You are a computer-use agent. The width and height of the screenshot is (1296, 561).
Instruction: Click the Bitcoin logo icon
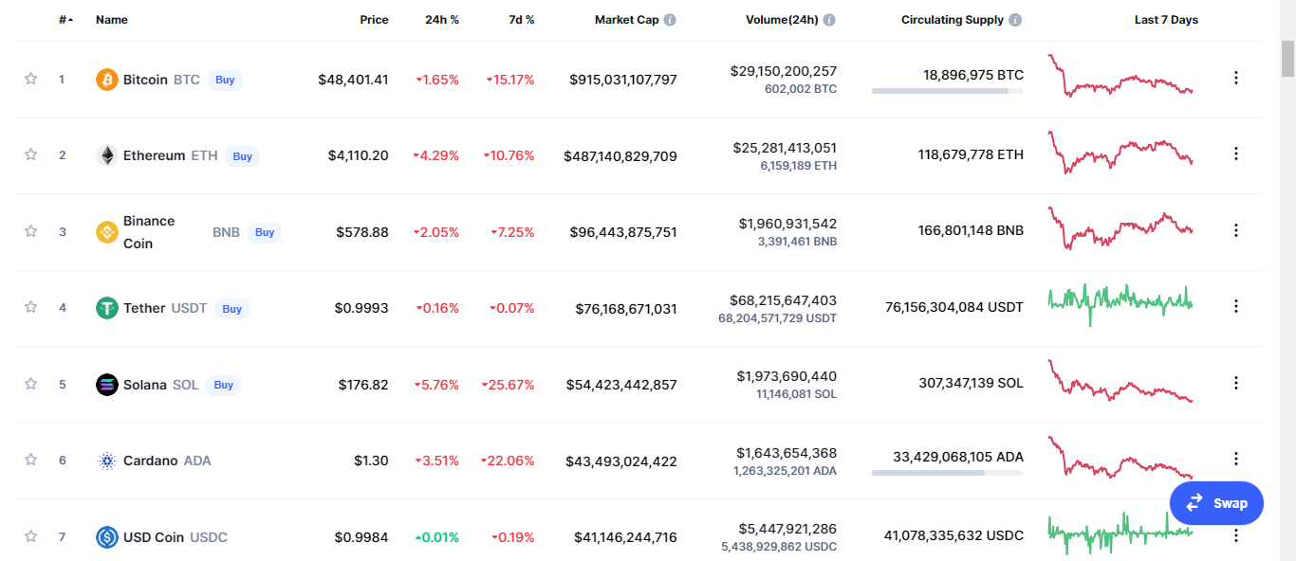(x=107, y=80)
